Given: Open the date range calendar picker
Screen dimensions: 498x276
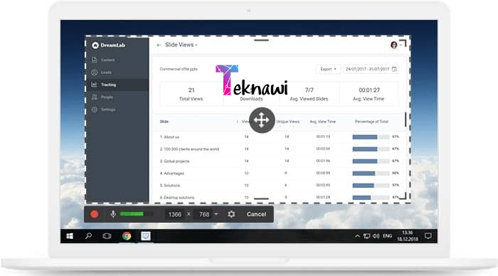Looking at the screenshot, I should pyautogui.click(x=394, y=69).
